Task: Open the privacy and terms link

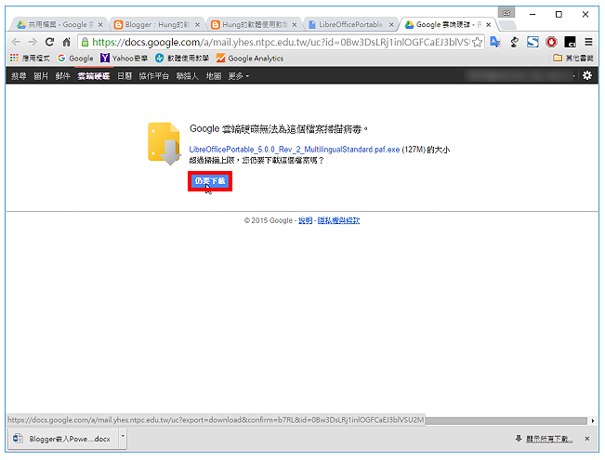Action: [338, 220]
